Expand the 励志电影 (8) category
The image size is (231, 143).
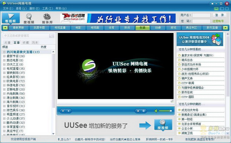(x=4, y=60)
